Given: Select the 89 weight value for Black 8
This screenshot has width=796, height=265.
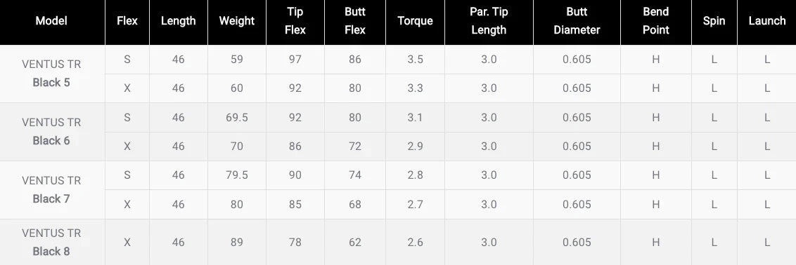Looking at the screenshot, I should (237, 243).
